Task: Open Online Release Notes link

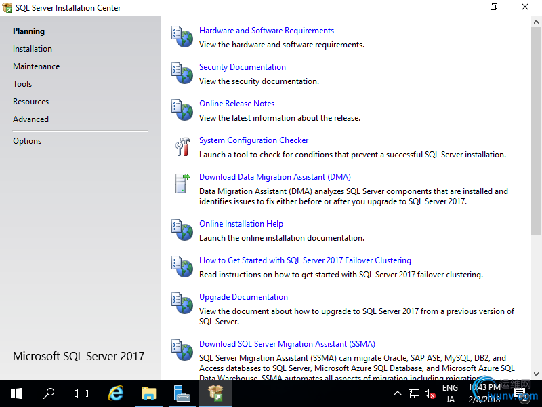Action: coord(236,104)
